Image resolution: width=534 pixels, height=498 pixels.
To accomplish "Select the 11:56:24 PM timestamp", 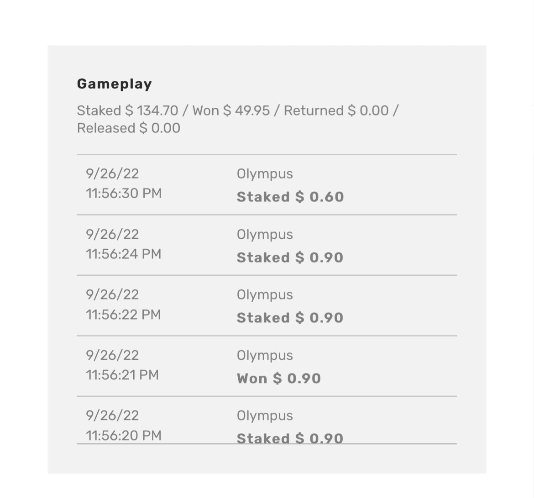I will (124, 254).
